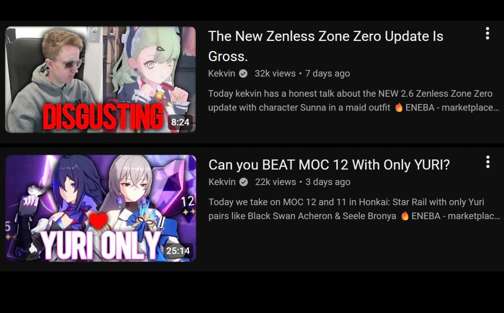The image size is (504, 313).
Task: Visit Kekvin channel from the second video
Action: pos(222,182)
